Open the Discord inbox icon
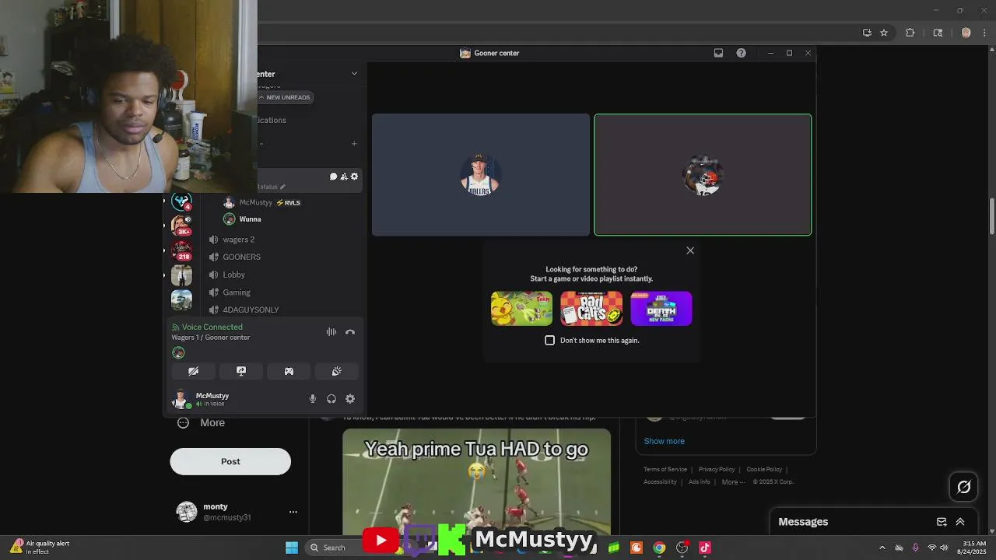This screenshot has height=560, width=996. pyautogui.click(x=718, y=53)
